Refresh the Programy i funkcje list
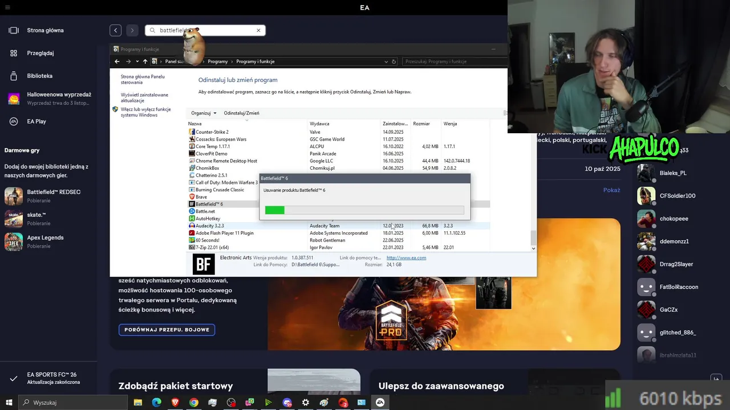 (394, 61)
